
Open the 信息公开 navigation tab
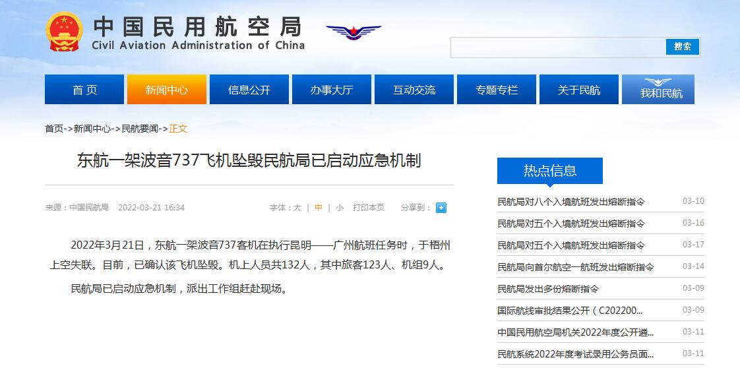point(249,90)
